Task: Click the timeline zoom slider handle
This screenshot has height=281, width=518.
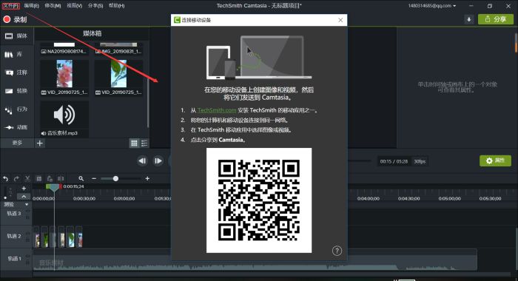Action: coord(115,179)
